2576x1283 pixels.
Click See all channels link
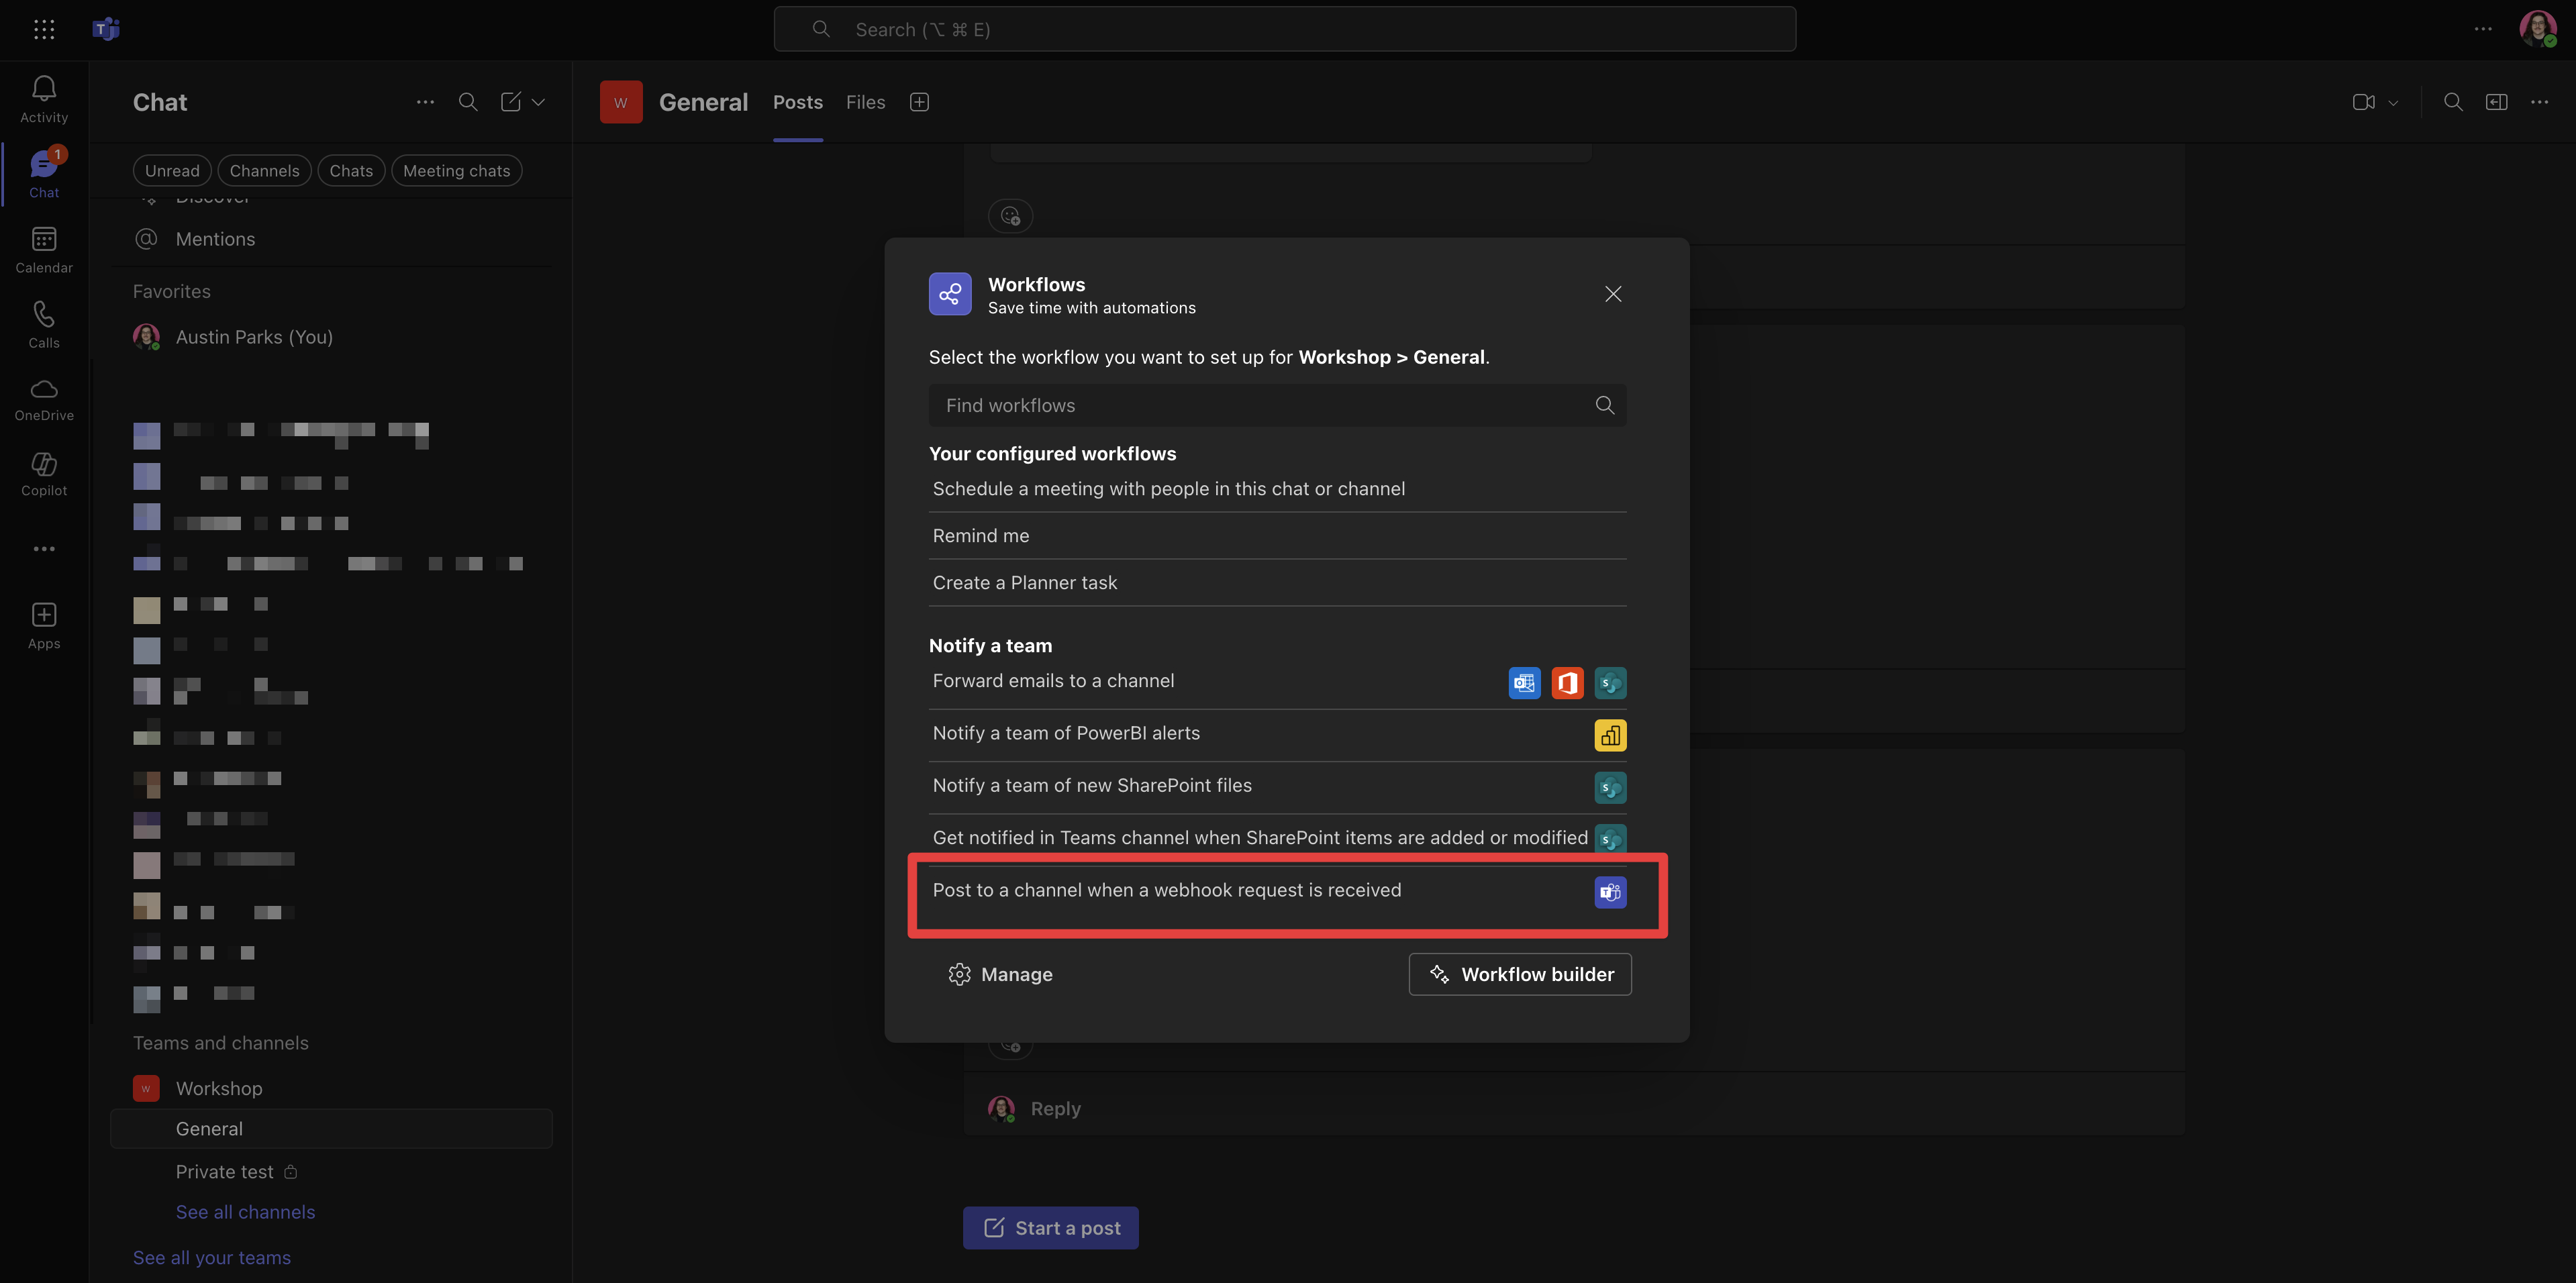pyautogui.click(x=245, y=1212)
